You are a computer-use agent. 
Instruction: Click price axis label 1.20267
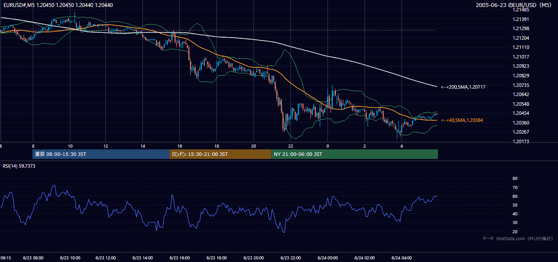520,132
